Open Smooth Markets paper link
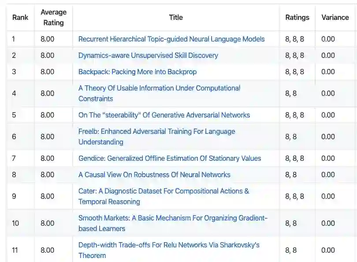Viewport: 357px width, 262px height. click(173, 218)
